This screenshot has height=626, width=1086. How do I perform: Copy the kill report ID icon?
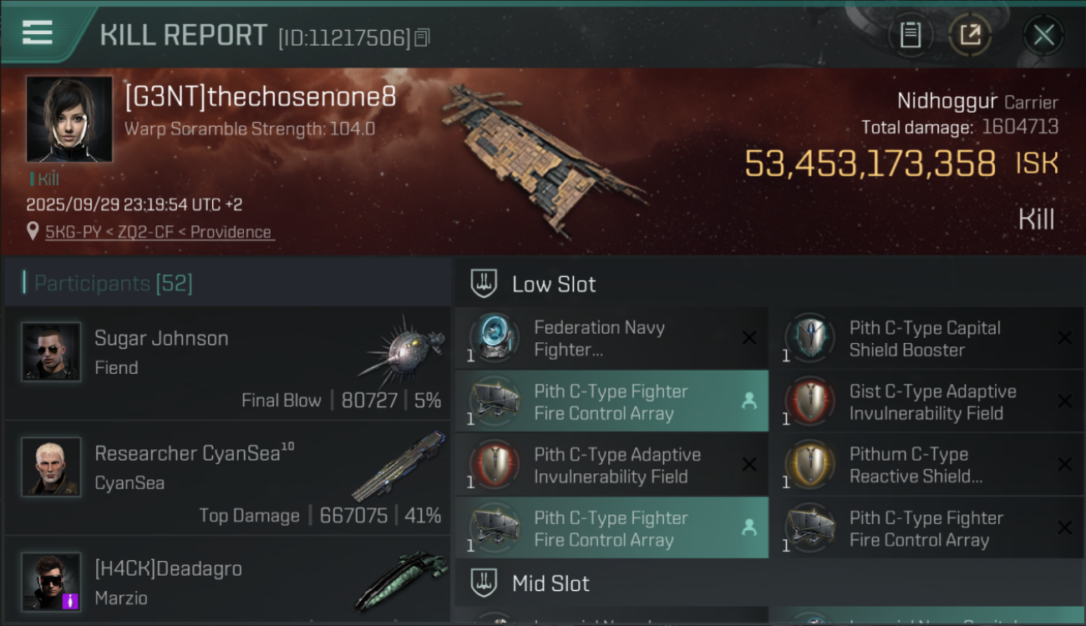423,38
